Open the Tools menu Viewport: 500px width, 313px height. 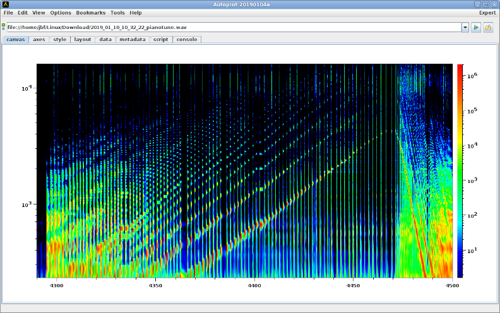(117, 13)
